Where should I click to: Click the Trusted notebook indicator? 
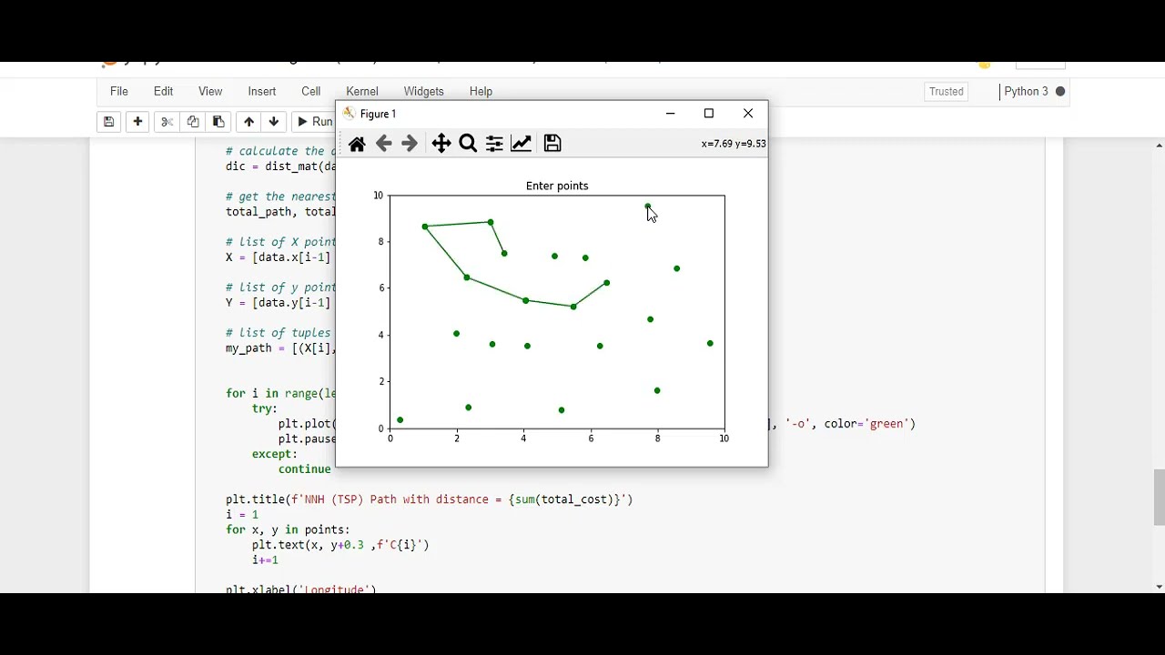click(947, 91)
